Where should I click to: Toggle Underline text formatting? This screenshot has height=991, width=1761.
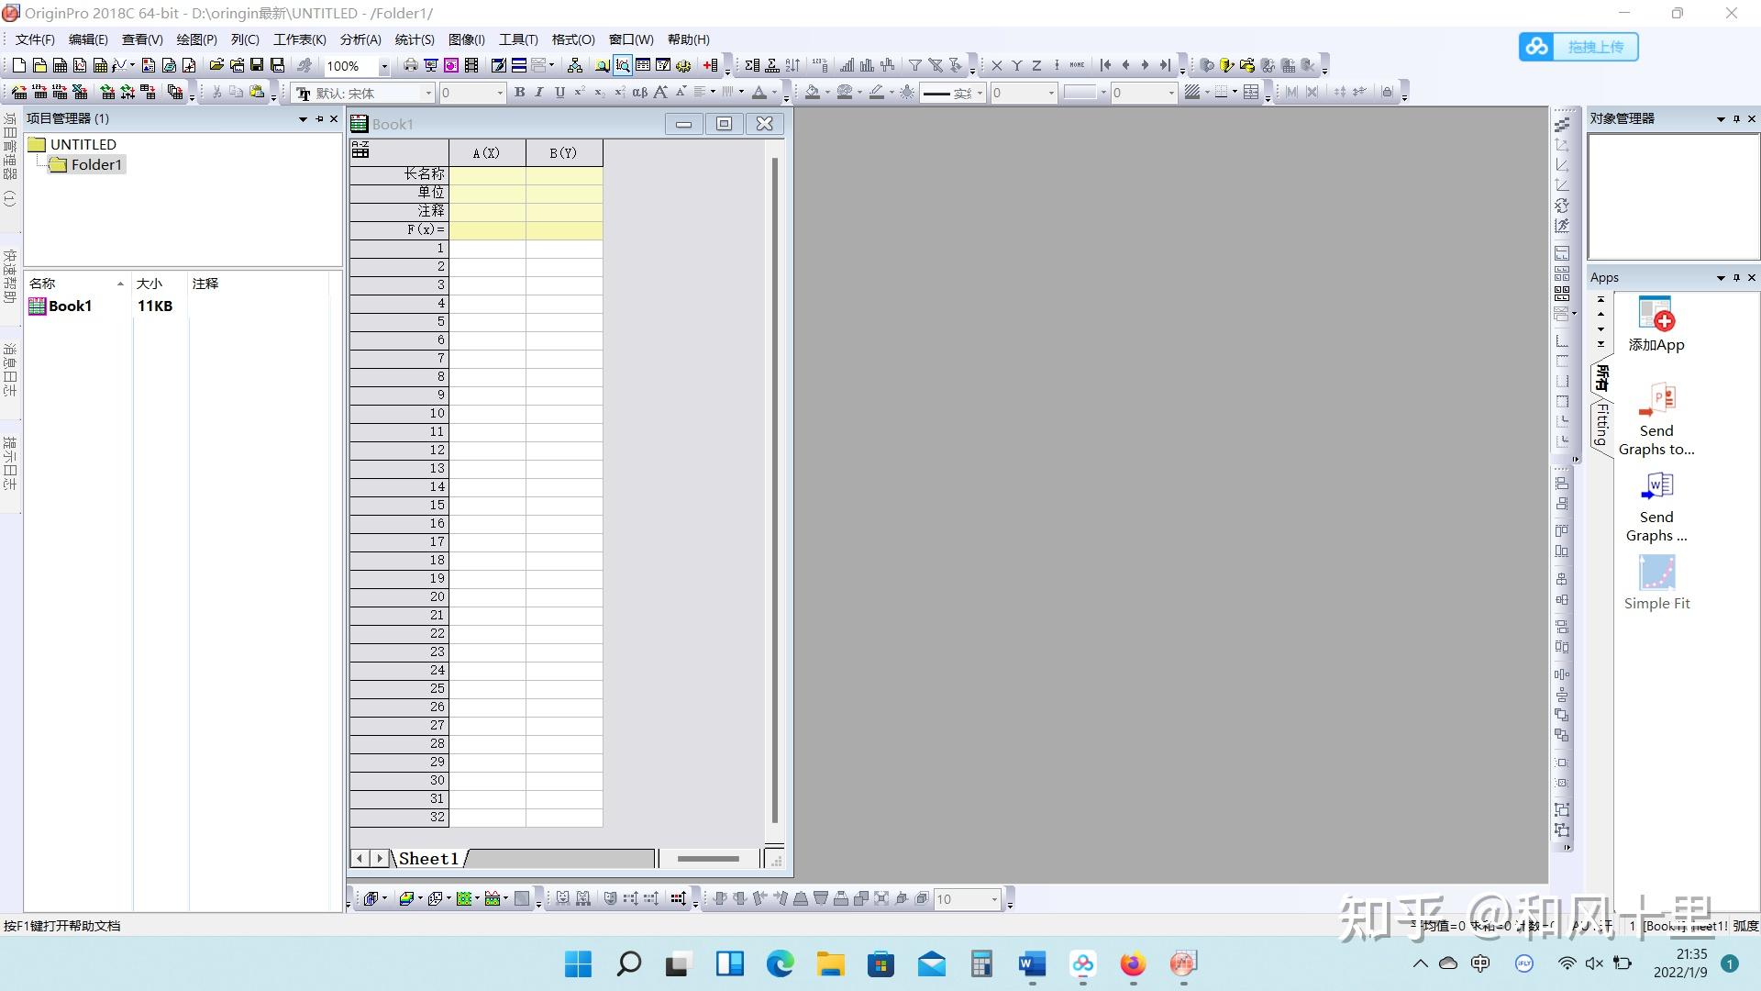[x=559, y=92]
